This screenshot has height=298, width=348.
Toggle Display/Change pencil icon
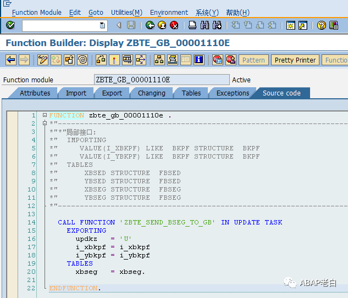tap(43, 60)
